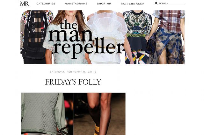
Task: Click the quilted green top runway photo
Action: (47, 114)
